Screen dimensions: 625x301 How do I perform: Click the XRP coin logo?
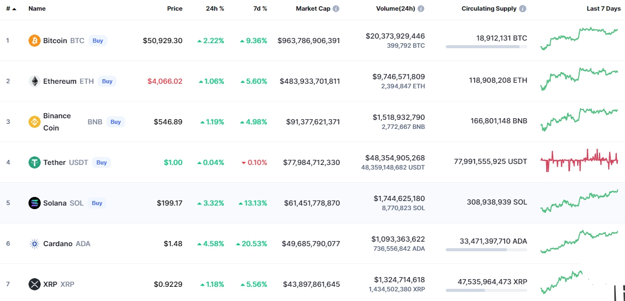35,284
